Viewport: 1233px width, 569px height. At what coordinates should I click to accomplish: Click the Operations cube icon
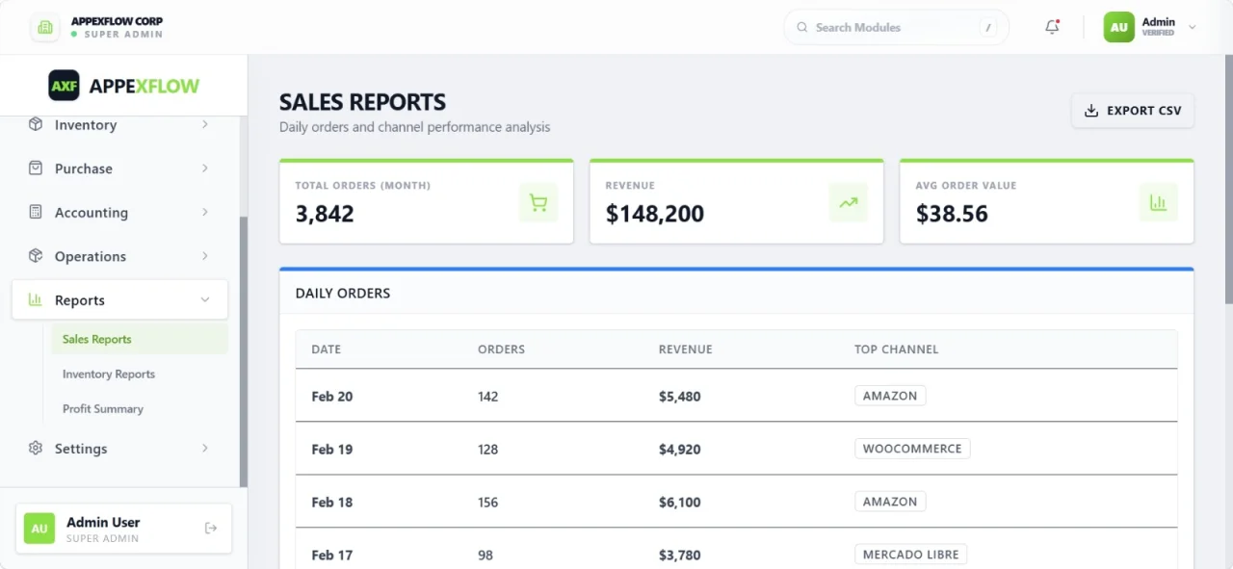click(36, 256)
